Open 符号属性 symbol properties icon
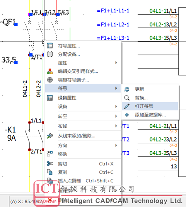The height and width of the screenshot is (207, 186). tap(50, 46)
